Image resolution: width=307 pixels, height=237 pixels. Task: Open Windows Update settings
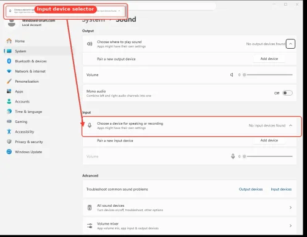tap(28, 152)
